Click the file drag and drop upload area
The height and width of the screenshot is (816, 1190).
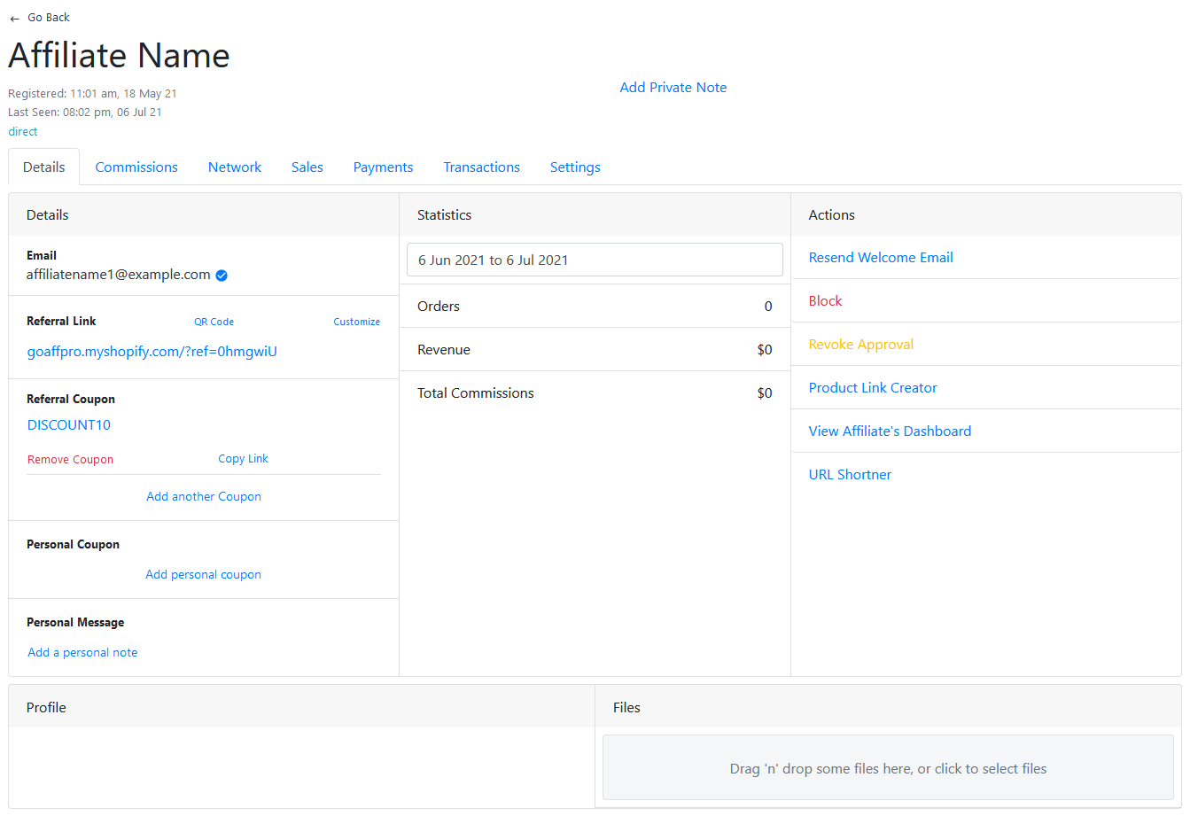(x=888, y=768)
